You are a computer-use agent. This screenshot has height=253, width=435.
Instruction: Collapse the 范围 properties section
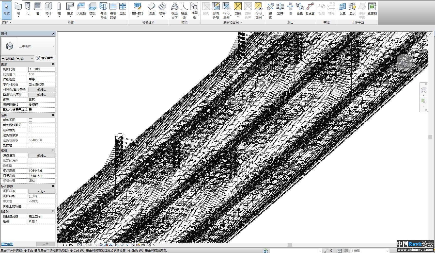pos(53,115)
